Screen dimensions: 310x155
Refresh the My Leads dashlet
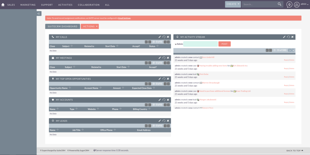164,121
